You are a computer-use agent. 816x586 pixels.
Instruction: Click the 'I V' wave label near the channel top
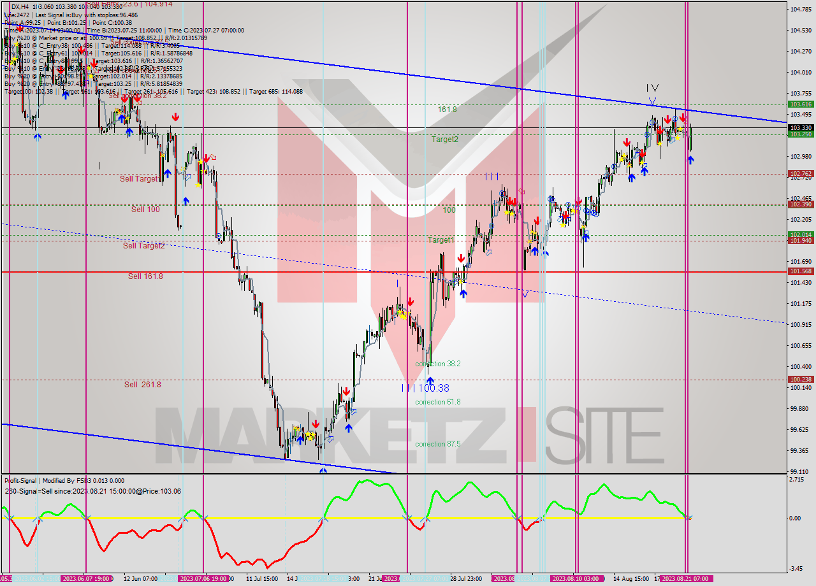pos(652,88)
